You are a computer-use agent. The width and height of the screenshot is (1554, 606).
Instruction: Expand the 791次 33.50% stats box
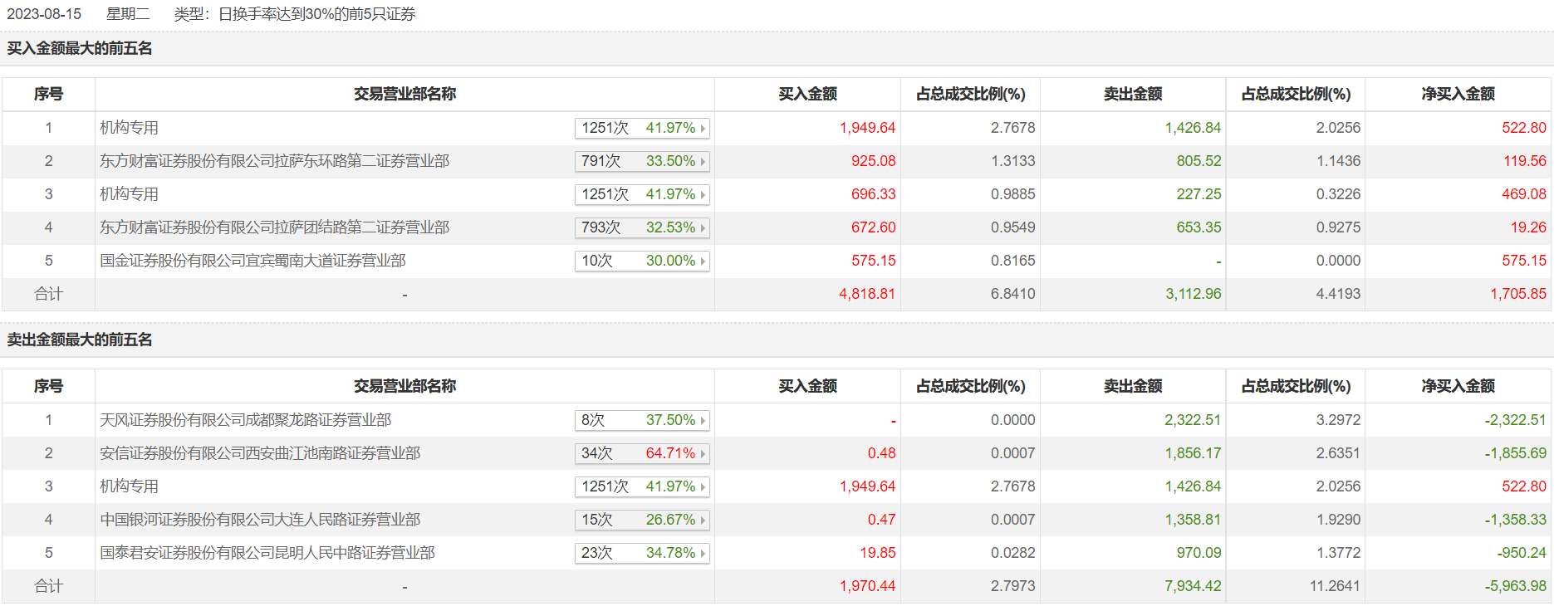[642, 161]
